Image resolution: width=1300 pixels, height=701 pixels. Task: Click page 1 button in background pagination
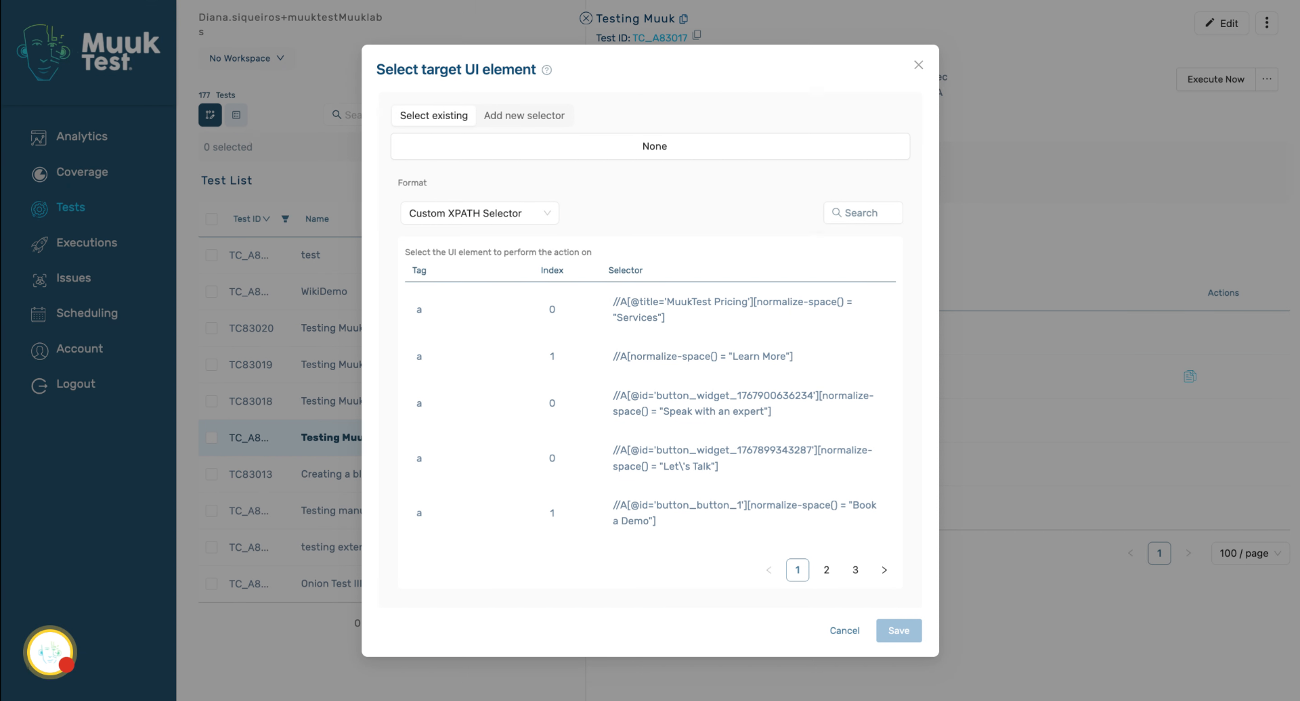pos(1159,553)
